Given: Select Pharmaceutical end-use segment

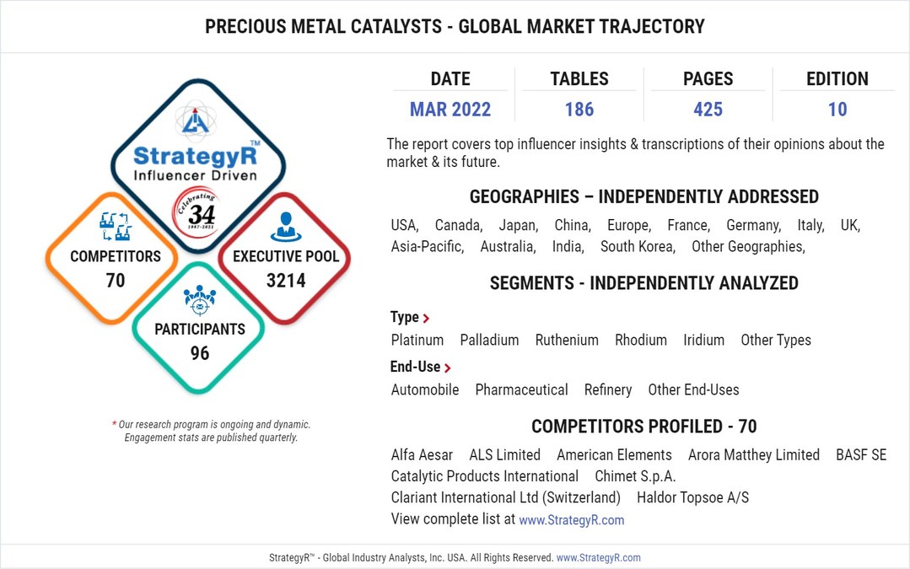Looking at the screenshot, I should point(522,390).
